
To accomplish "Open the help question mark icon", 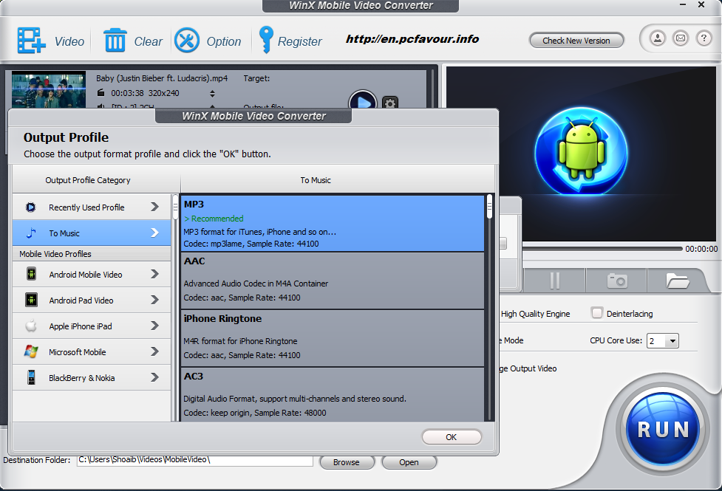I will 704,38.
